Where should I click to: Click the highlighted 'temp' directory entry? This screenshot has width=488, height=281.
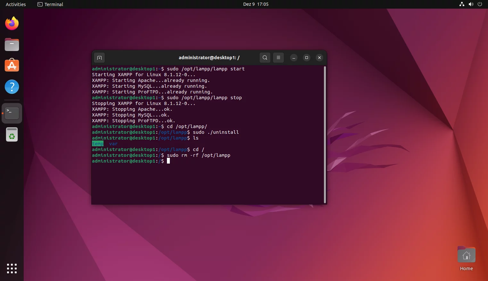click(x=98, y=144)
